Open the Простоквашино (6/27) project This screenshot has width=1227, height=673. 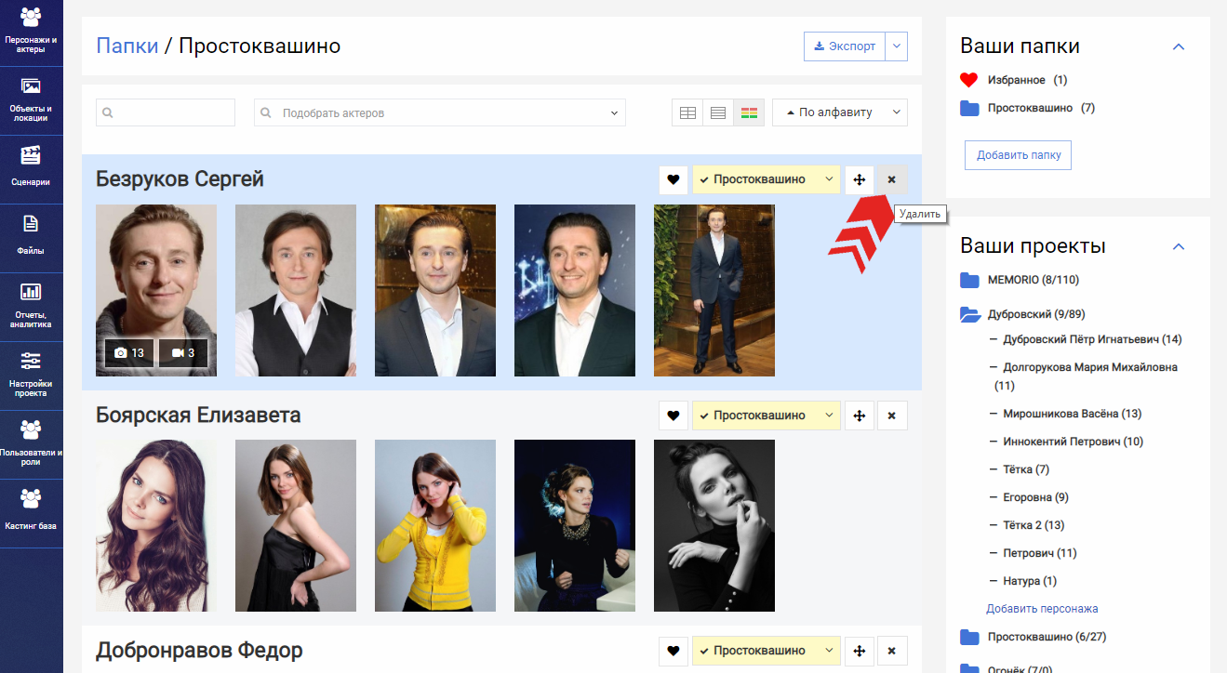coord(1033,637)
